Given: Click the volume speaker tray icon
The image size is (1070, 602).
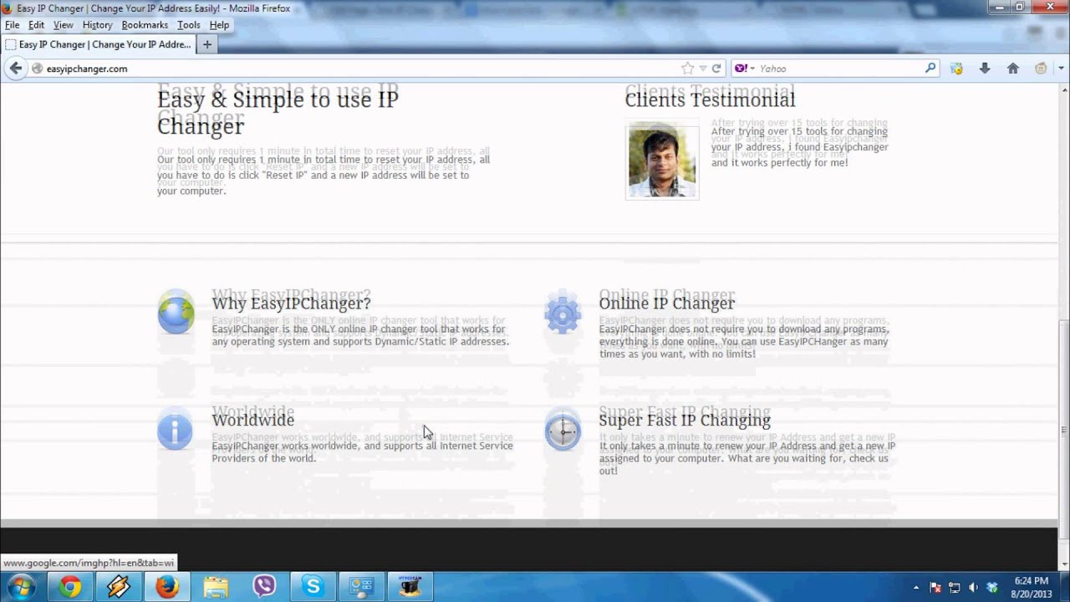Looking at the screenshot, I should [973, 588].
